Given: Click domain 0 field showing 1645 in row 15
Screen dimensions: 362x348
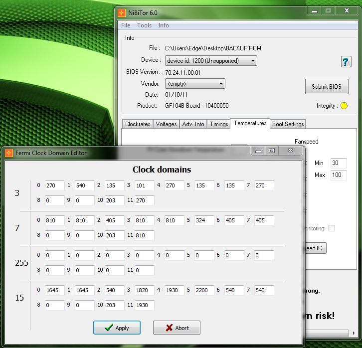Looking at the screenshot, I should pyautogui.click(x=55, y=290).
